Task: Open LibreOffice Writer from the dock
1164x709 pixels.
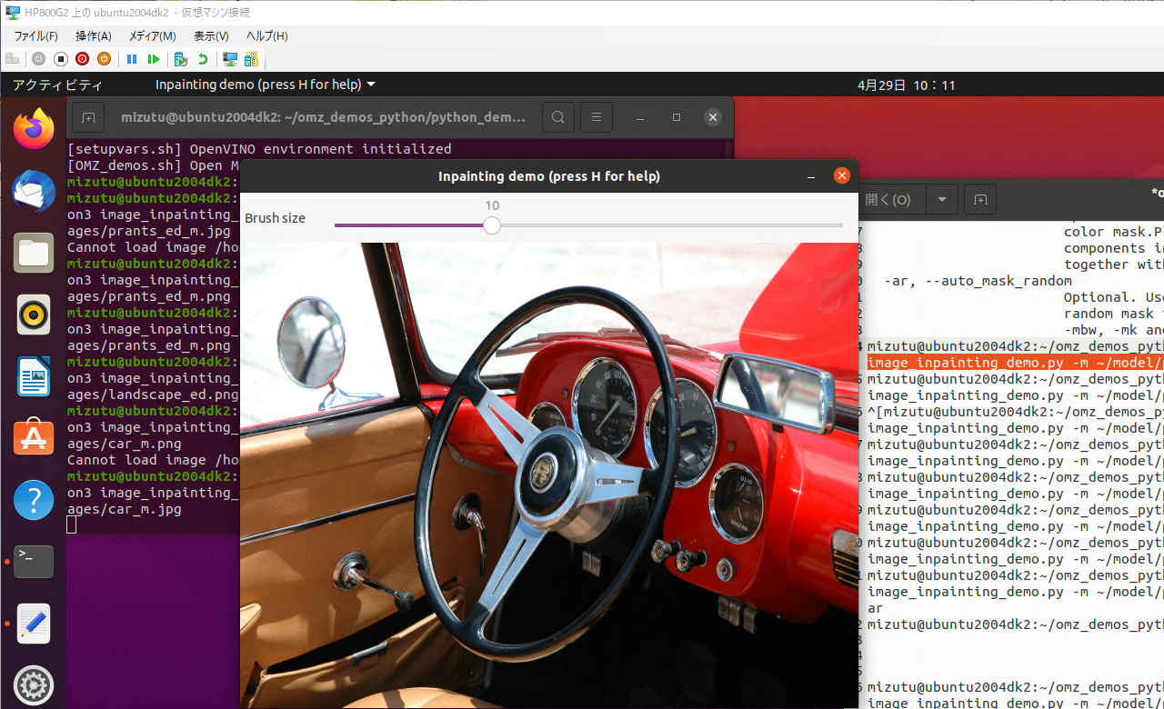Action: pos(34,376)
